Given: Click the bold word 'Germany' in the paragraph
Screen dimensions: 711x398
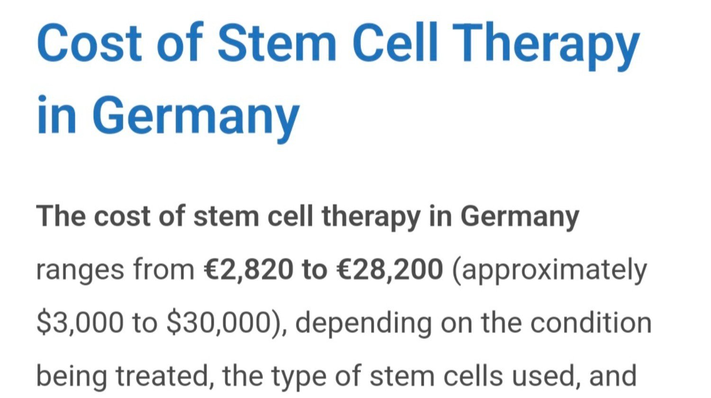Looking at the screenshot, I should click(x=520, y=217).
